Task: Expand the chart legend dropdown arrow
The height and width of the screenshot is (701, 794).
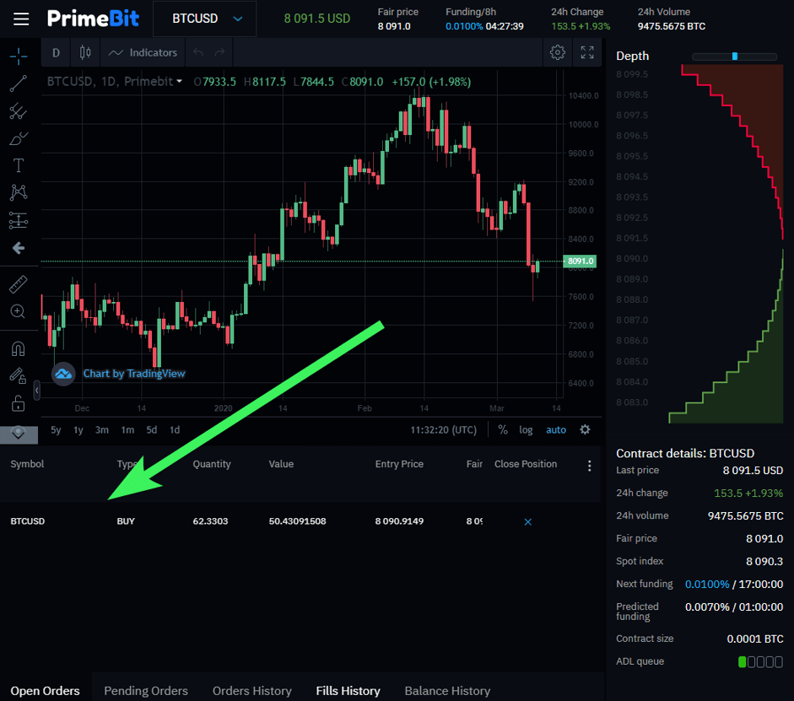Action: [179, 82]
